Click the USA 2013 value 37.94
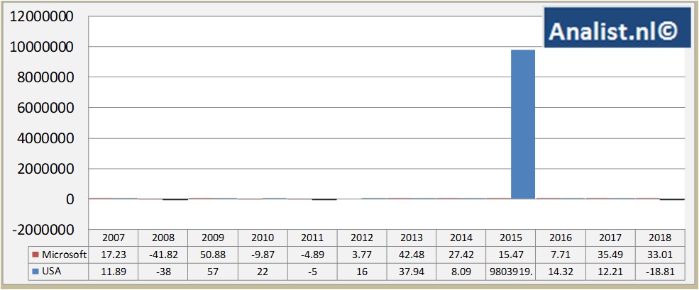Screen dimensions: 699x290 pos(412,271)
